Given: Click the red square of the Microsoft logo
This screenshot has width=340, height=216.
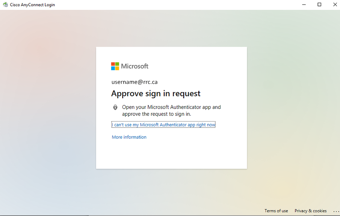Looking at the screenshot, I should coord(113,64).
